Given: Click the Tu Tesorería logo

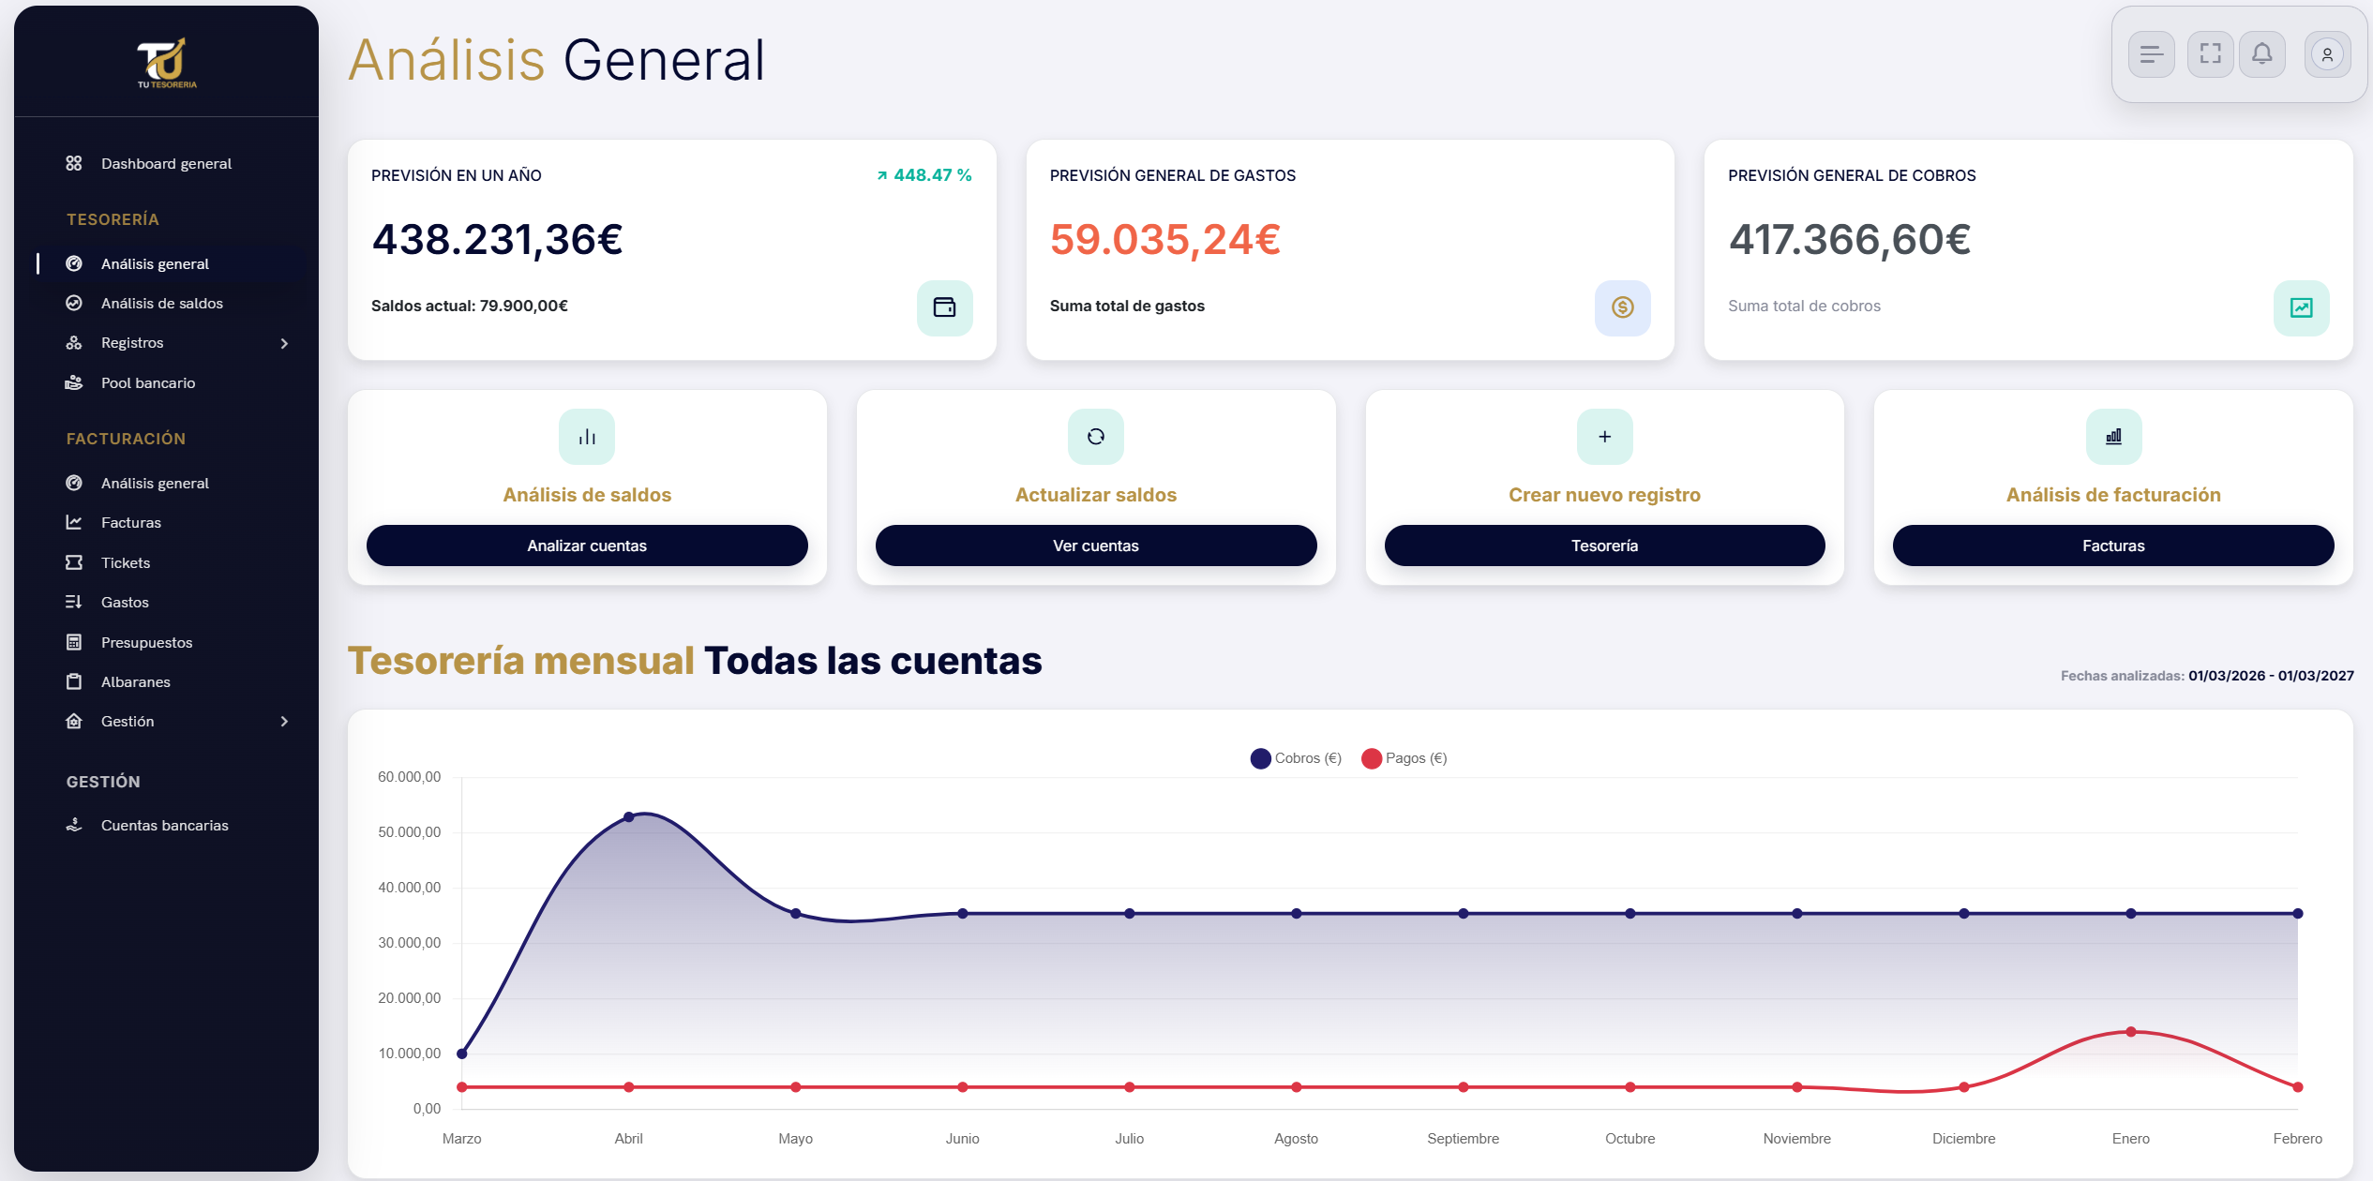Looking at the screenshot, I should tap(167, 63).
